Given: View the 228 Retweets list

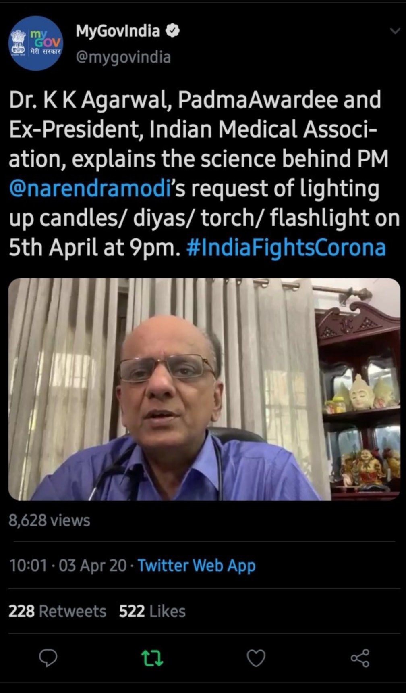Looking at the screenshot, I should pyautogui.click(x=57, y=611).
